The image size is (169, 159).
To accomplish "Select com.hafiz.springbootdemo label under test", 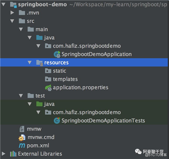I will click(87, 112).
